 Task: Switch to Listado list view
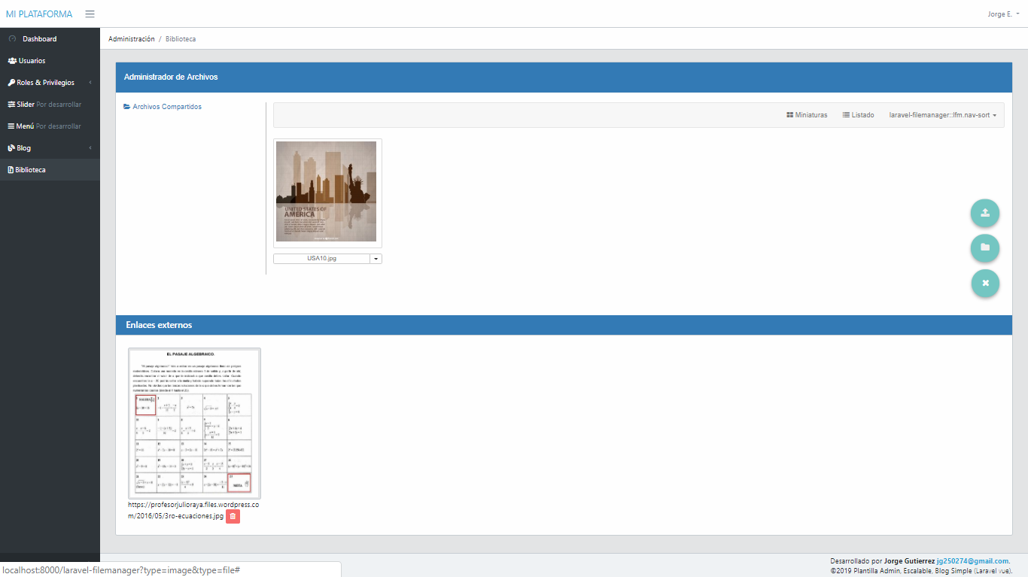coord(858,115)
